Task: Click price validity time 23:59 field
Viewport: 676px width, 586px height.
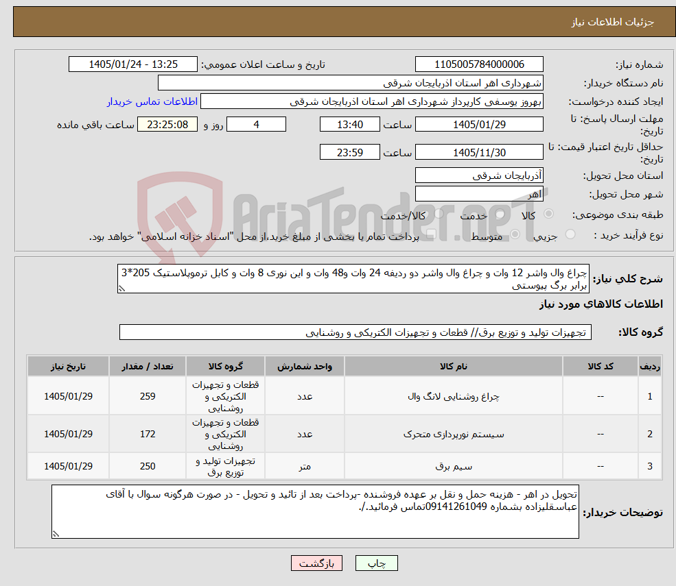Action: tap(349, 152)
